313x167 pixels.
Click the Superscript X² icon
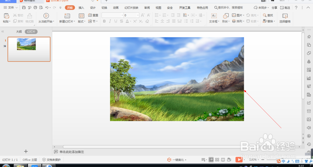[135, 21]
